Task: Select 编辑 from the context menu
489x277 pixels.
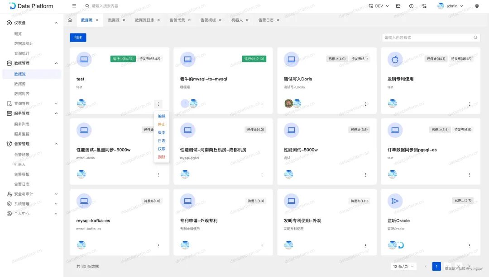Action: 162,116
